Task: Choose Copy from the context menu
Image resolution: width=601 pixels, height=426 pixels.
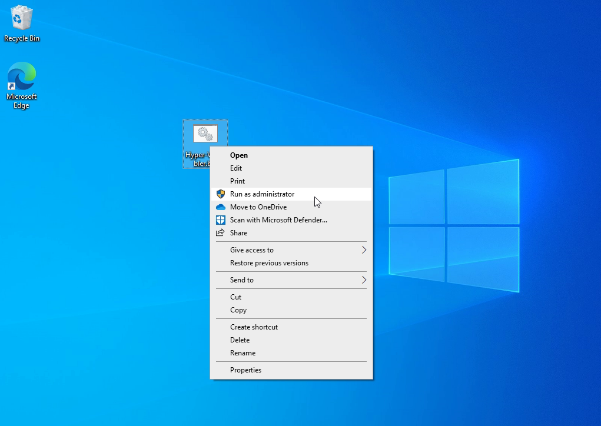Action: pos(291,310)
